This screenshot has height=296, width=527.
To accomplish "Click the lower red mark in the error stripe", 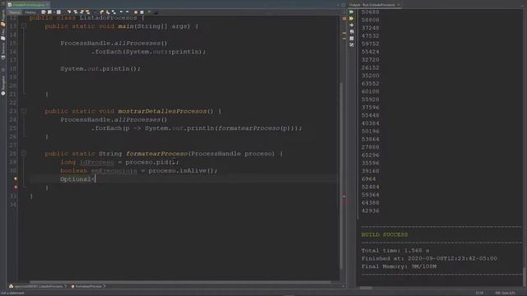I will pyautogui.click(x=344, y=202).
